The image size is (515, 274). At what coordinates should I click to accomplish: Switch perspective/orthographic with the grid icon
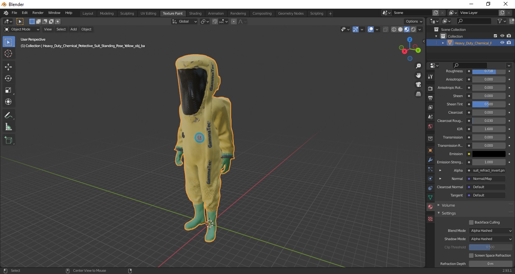tap(418, 94)
